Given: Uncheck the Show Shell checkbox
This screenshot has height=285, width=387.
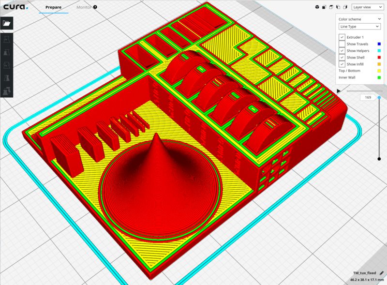Looking at the screenshot, I should point(342,57).
